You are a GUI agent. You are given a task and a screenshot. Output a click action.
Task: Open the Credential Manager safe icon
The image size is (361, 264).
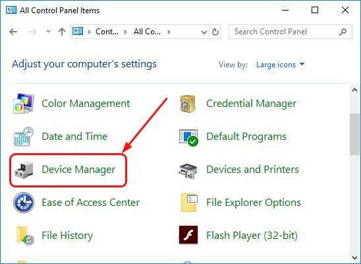click(x=188, y=104)
